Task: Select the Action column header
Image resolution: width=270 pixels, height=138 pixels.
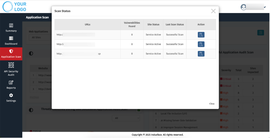Action: pyautogui.click(x=201, y=25)
